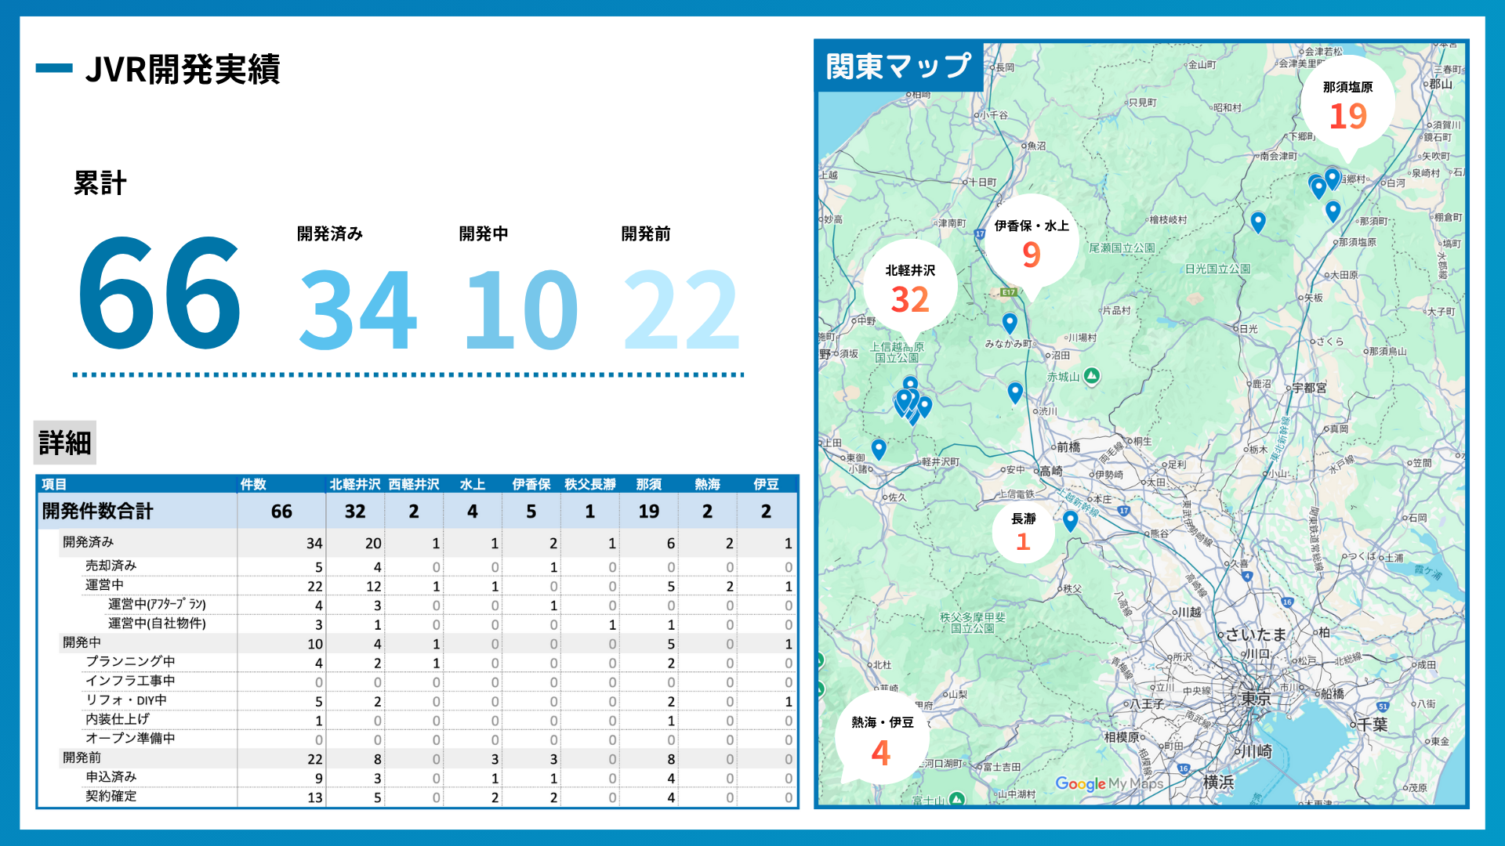Click the 富士山 green mountain marker

[956, 799]
